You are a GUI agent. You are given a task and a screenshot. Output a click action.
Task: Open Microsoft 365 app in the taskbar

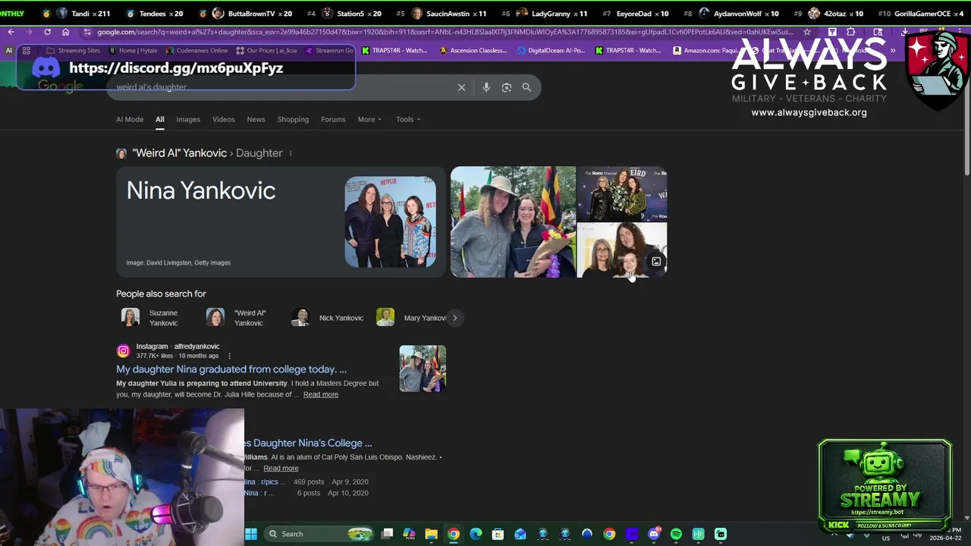click(409, 534)
